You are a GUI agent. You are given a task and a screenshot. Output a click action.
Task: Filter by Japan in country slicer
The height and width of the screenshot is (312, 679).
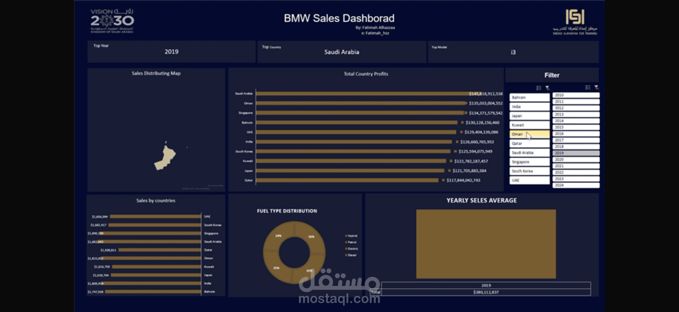click(x=529, y=116)
